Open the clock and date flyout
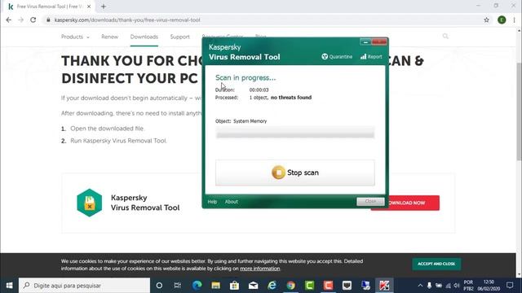This screenshot has width=522, height=293. click(489, 286)
